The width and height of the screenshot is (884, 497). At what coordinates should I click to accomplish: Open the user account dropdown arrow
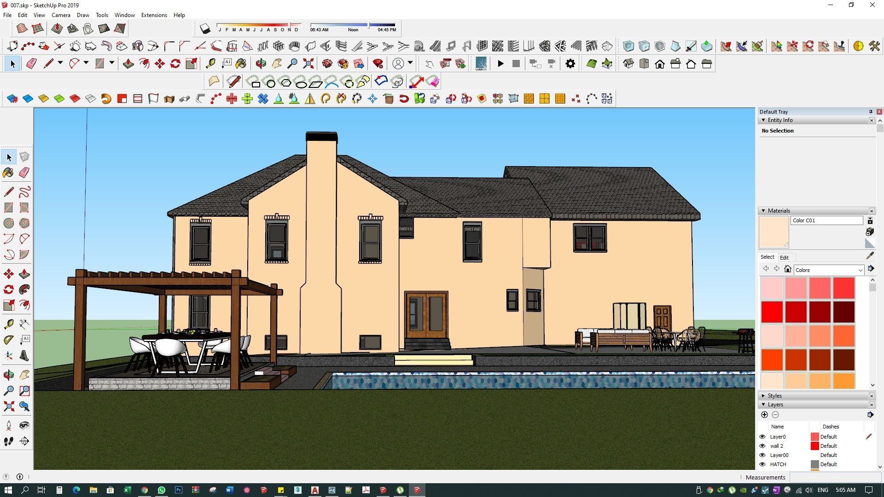[x=410, y=63]
